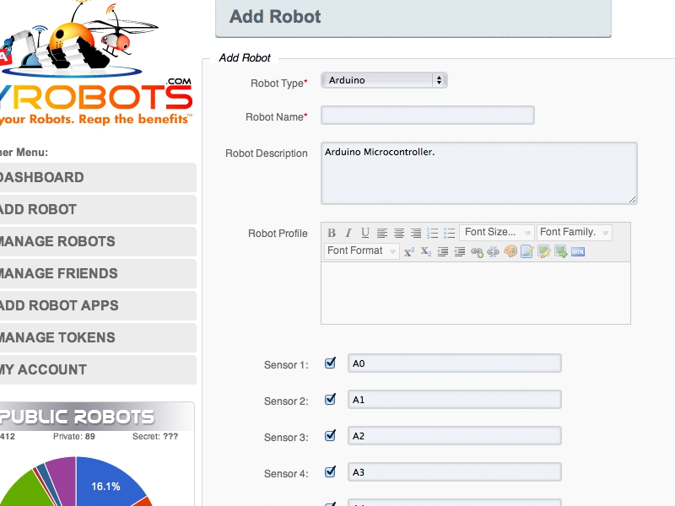Uncheck the Sensor 2 checkbox
The height and width of the screenshot is (506, 675).
[x=330, y=400]
